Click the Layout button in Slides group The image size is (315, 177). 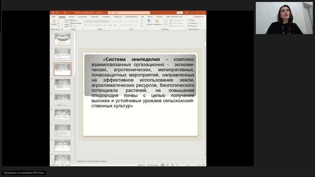(74, 20)
